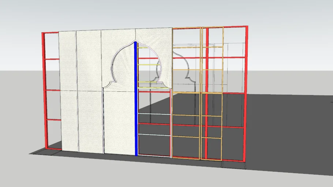Click the sky background above the structure

[165, 13]
